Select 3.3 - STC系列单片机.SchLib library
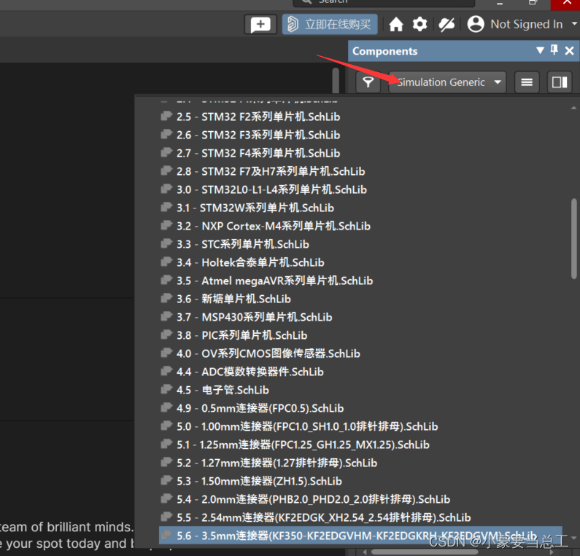Screen dimensions: 580x556 (x=242, y=244)
